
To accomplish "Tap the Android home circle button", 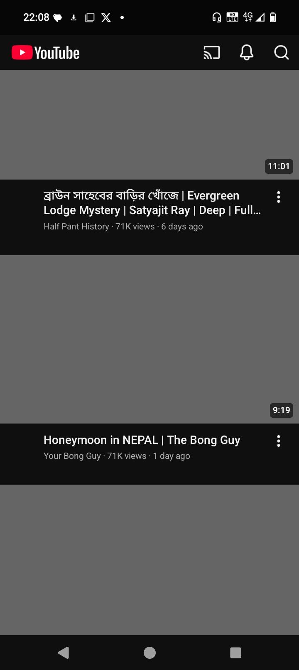I will pyautogui.click(x=149, y=653).
